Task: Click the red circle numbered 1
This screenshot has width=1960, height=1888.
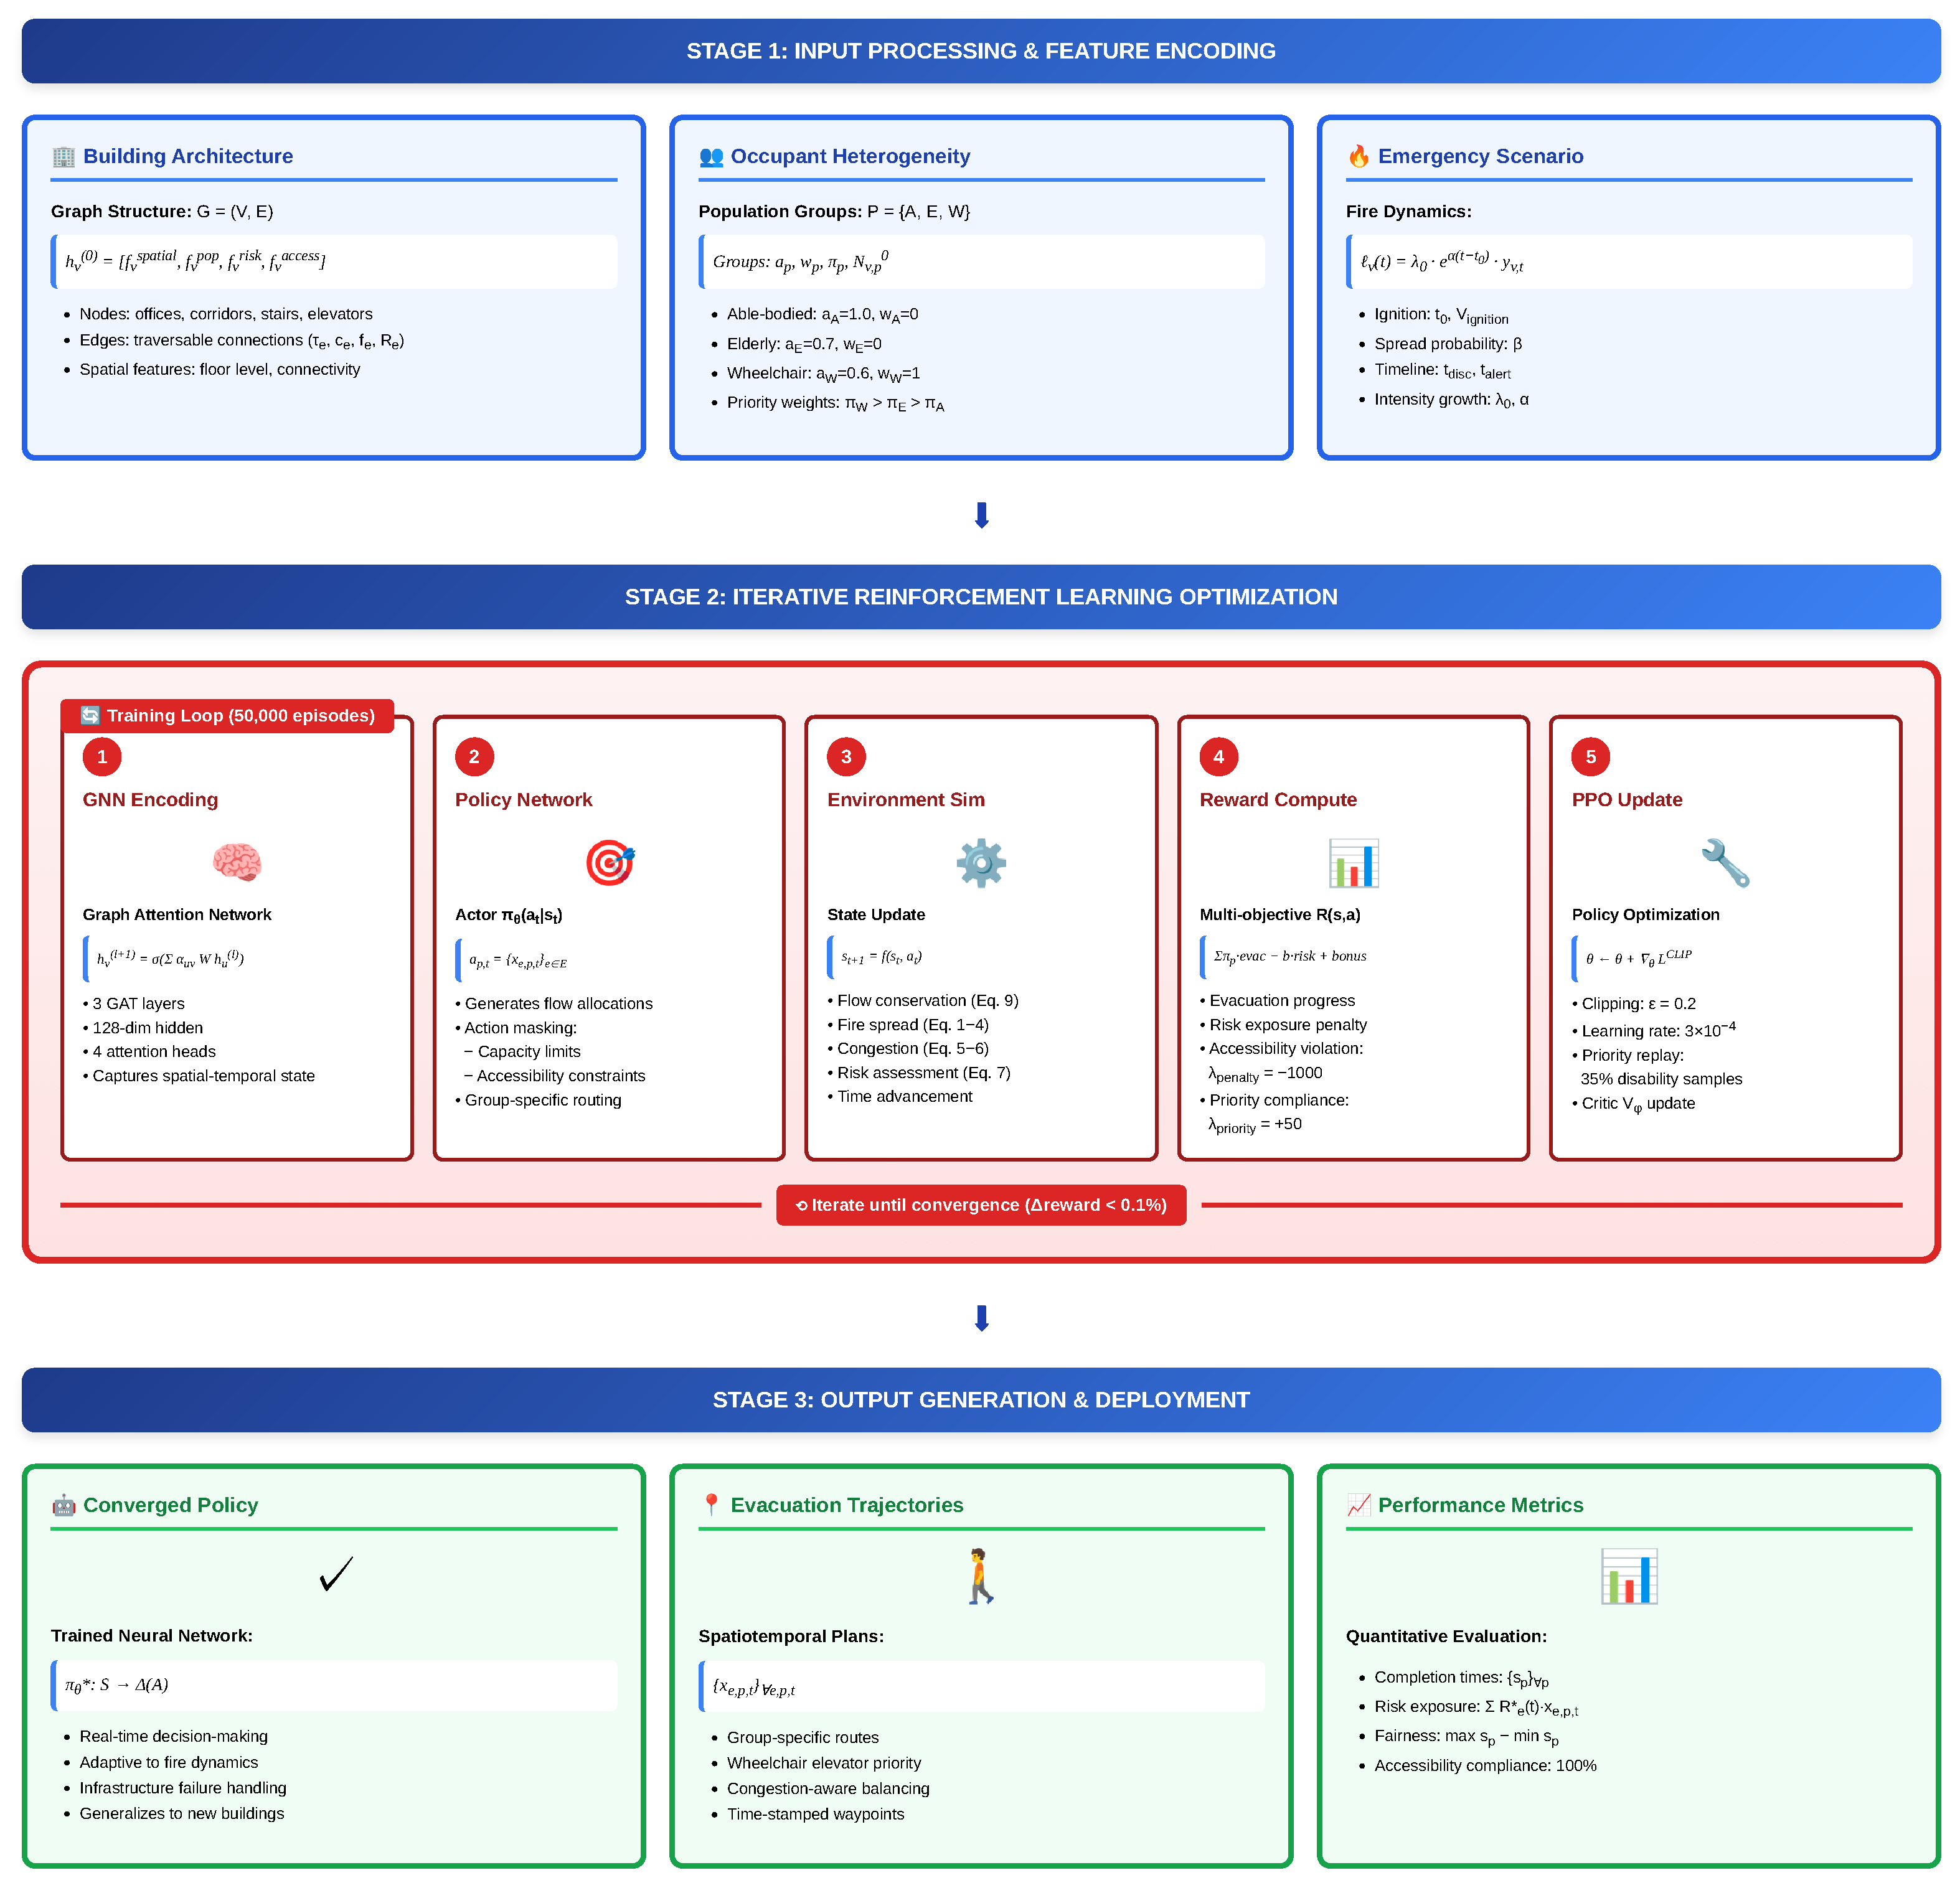Action: (102, 757)
